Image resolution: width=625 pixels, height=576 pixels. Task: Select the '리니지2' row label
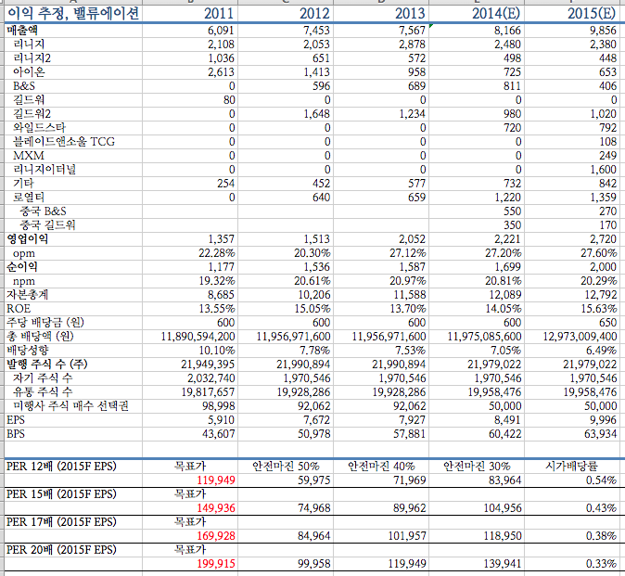(x=32, y=58)
